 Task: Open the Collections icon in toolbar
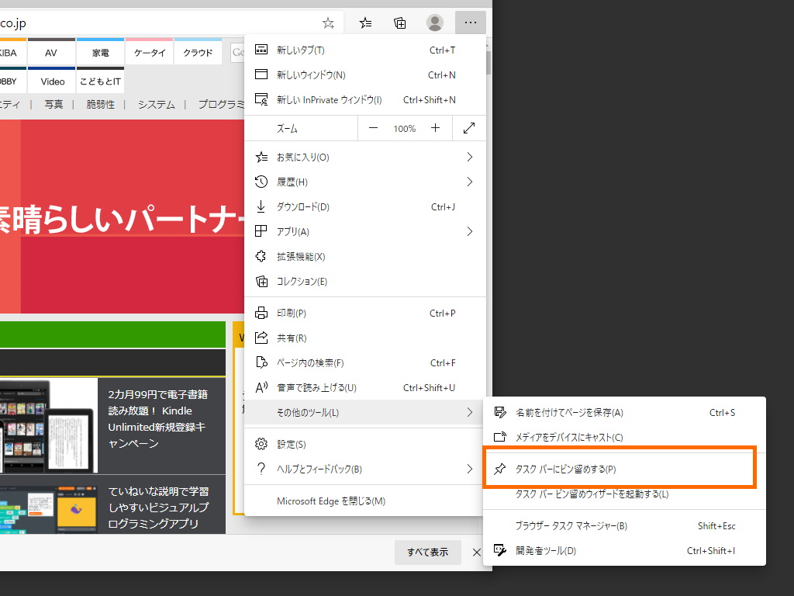click(400, 23)
